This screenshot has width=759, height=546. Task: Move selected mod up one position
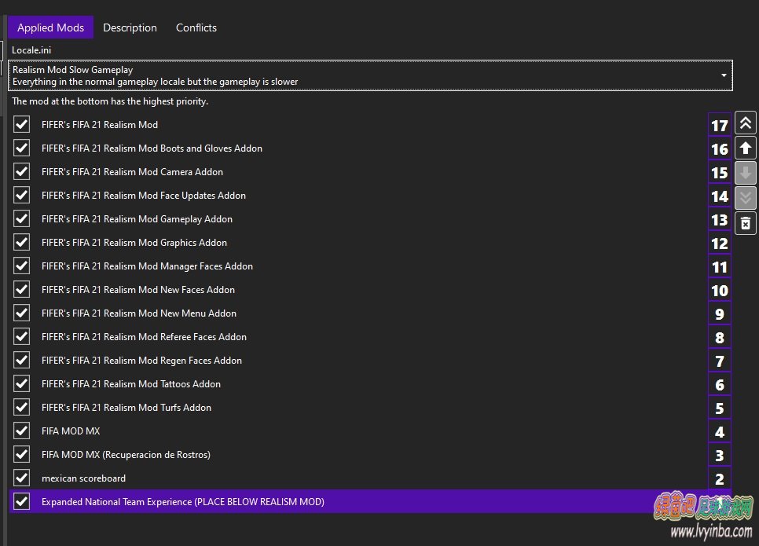[x=746, y=148]
